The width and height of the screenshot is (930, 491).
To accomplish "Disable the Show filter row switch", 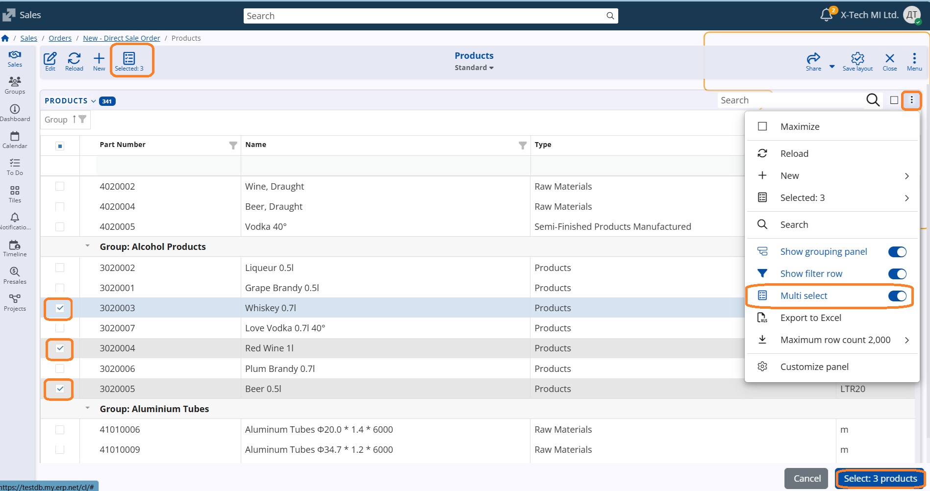I will (x=897, y=274).
